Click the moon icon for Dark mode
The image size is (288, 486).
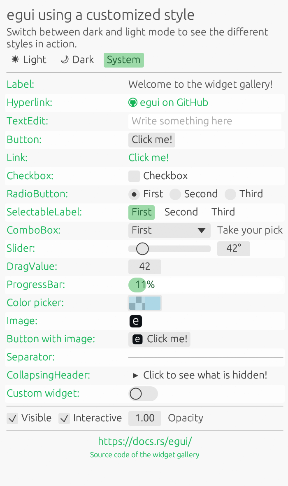click(x=64, y=60)
